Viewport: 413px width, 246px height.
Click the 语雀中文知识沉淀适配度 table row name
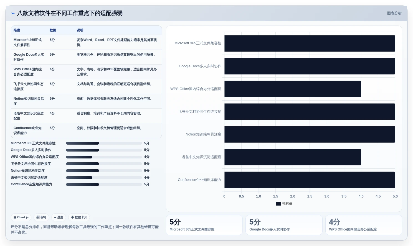point(29,116)
